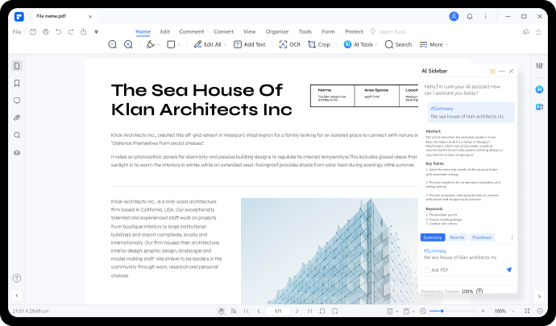Click the cloud upload icon
This screenshot has height=326, width=556.
click(x=526, y=32)
